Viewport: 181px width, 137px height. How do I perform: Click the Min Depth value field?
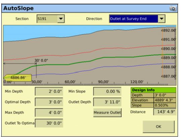49,92
